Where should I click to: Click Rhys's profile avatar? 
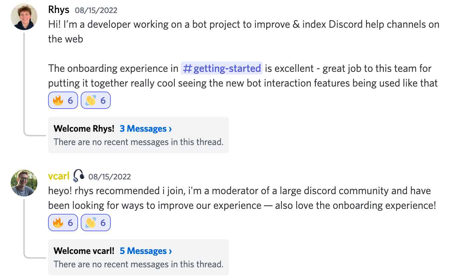24,16
